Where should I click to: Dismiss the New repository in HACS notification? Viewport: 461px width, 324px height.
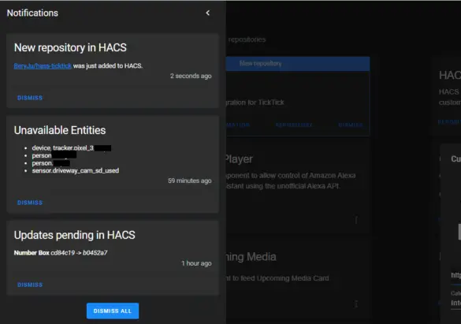click(30, 98)
